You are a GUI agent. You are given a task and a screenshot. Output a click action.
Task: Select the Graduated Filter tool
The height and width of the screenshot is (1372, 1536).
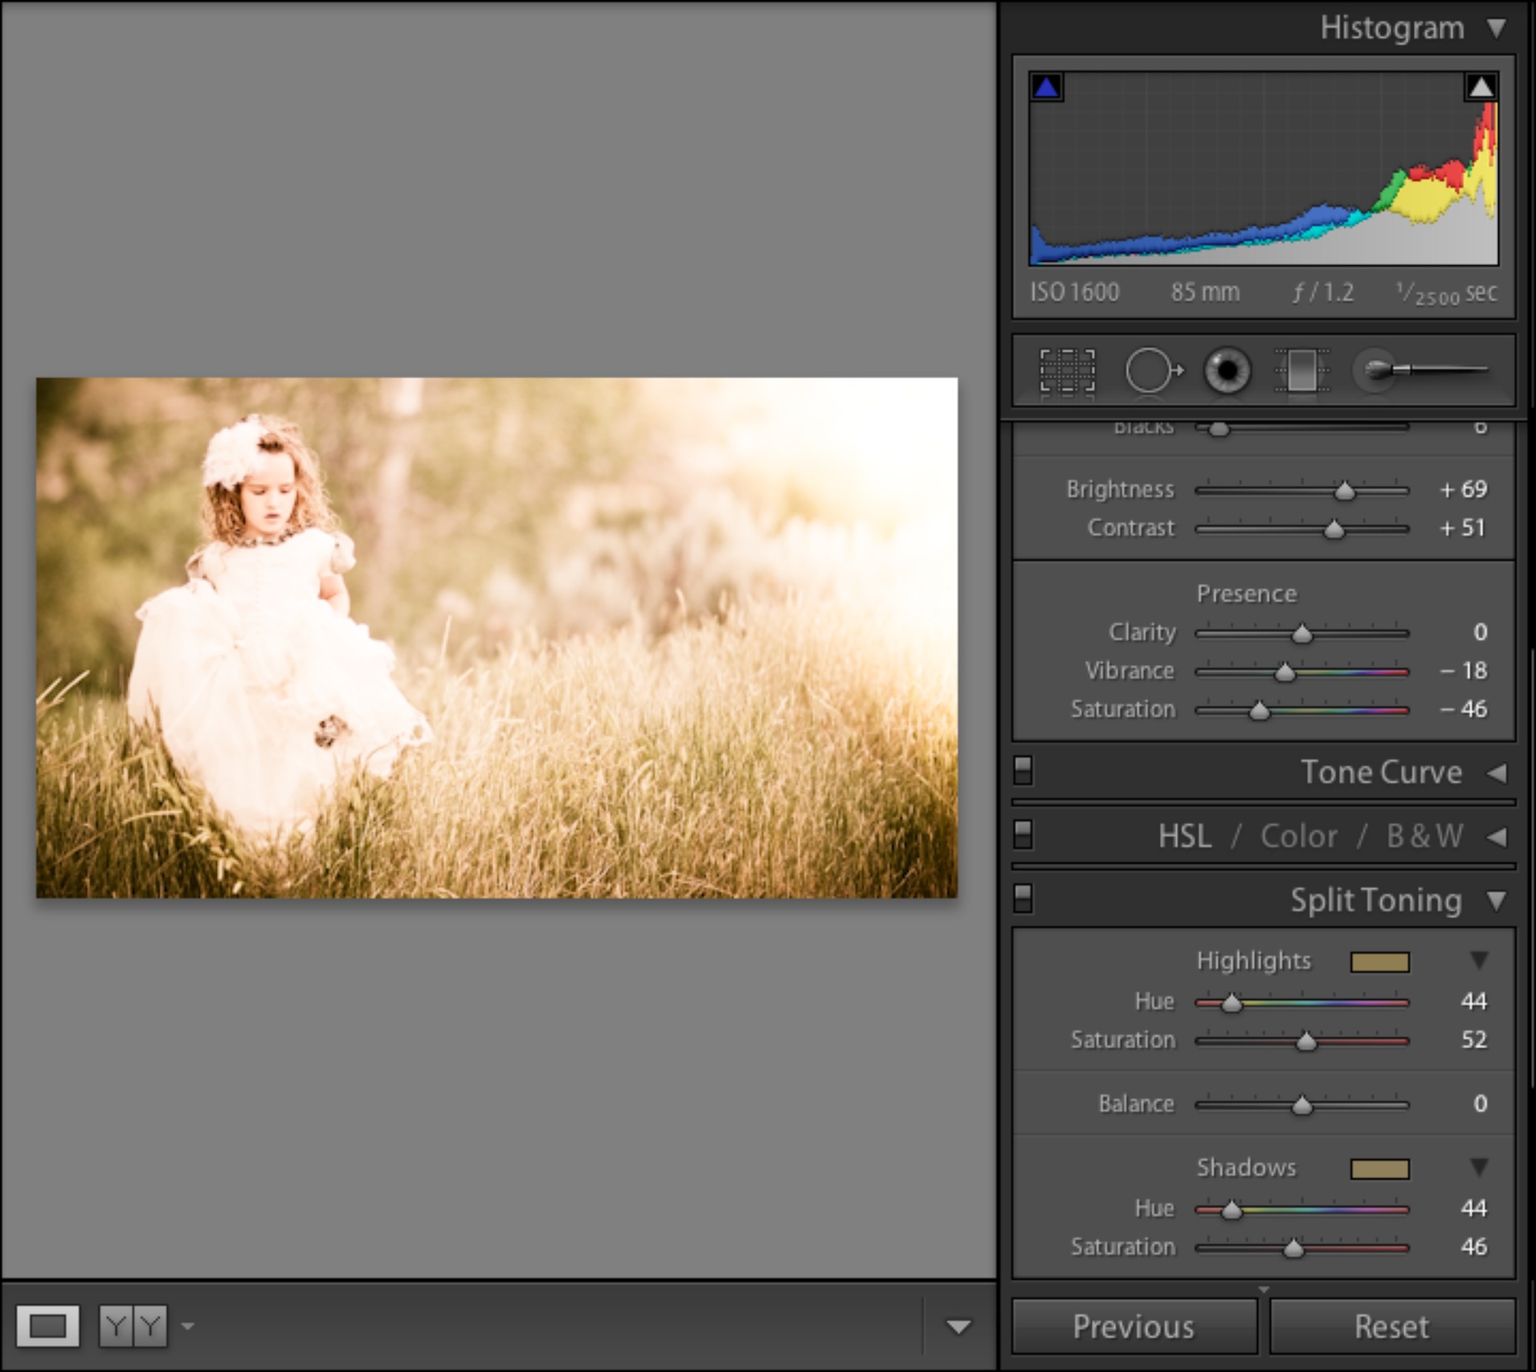point(1301,370)
